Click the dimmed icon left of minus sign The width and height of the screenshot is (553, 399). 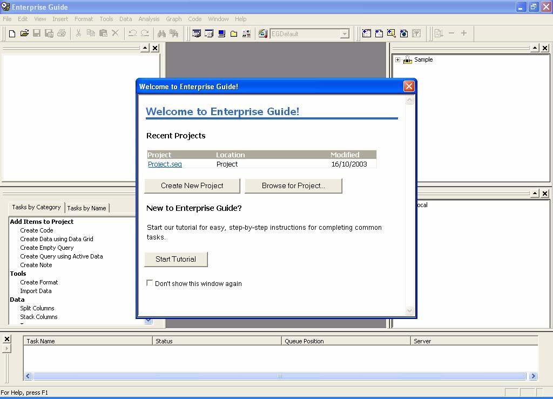click(439, 34)
